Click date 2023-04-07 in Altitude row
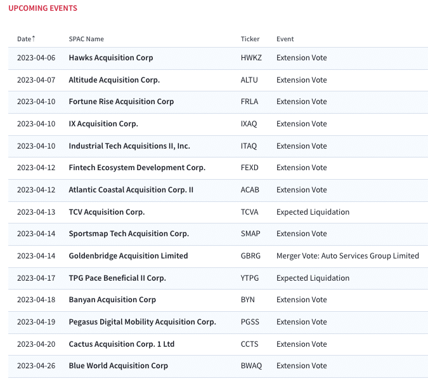Screen dimensions: 428x381 click(36, 80)
